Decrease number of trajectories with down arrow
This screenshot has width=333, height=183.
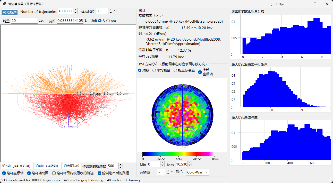point(75,13)
